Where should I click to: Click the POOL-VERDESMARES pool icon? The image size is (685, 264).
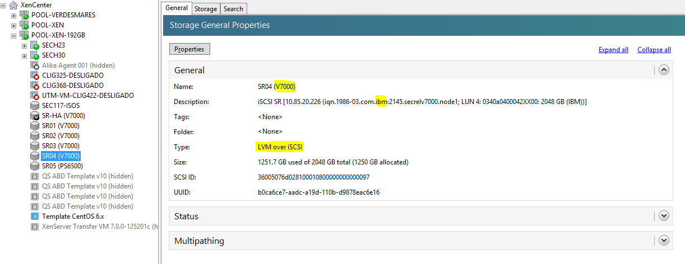click(x=24, y=15)
